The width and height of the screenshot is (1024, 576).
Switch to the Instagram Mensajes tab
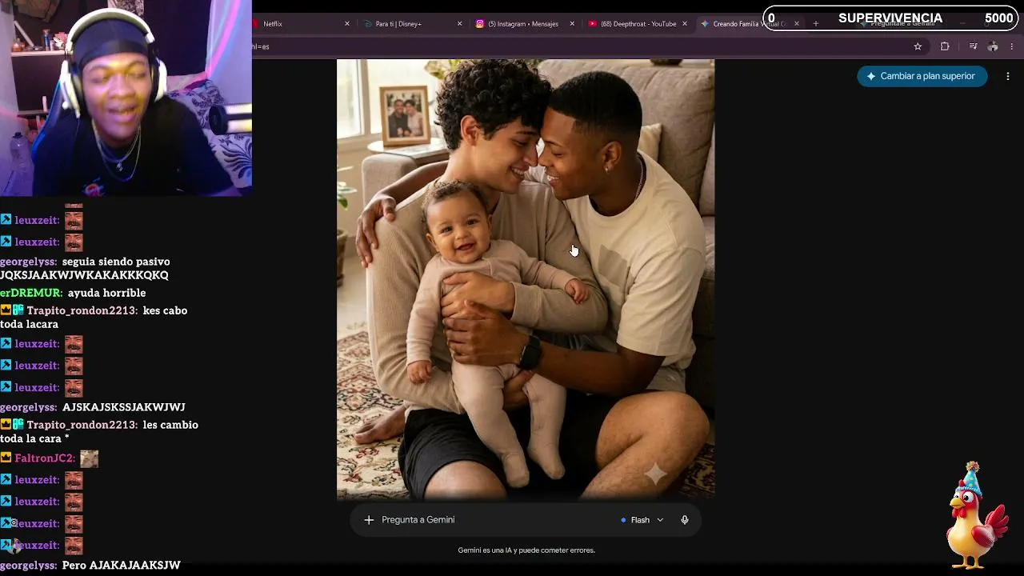[x=524, y=24]
